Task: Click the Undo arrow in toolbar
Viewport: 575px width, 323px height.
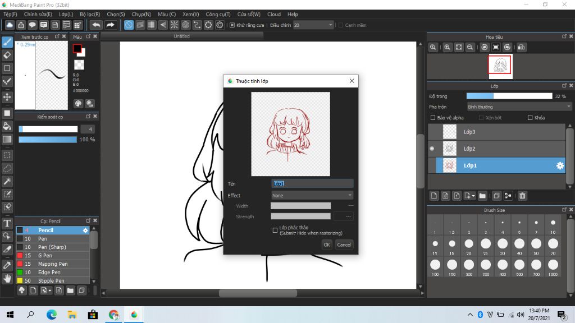Action: [96, 25]
